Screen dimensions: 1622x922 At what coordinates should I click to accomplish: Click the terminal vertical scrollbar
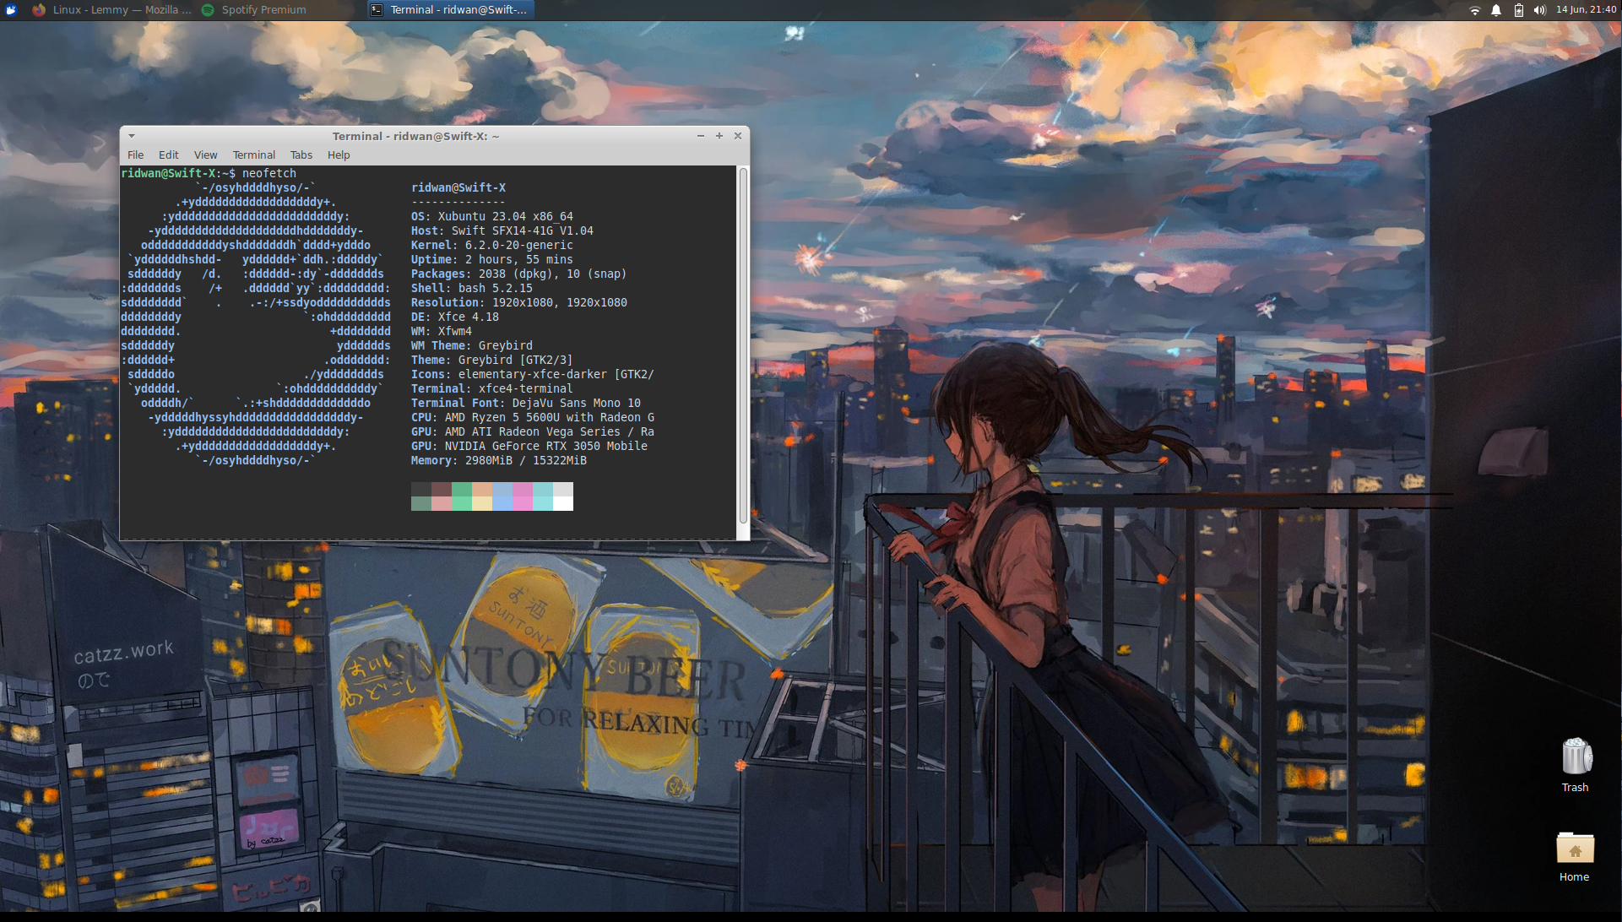pyautogui.click(x=743, y=346)
